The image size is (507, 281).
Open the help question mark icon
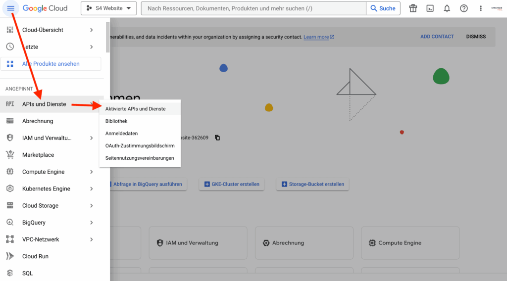click(x=463, y=8)
